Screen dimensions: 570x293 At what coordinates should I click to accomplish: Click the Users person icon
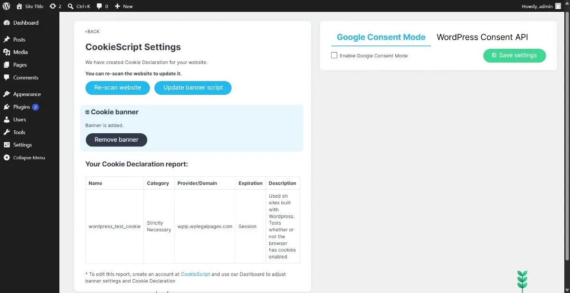click(x=7, y=119)
